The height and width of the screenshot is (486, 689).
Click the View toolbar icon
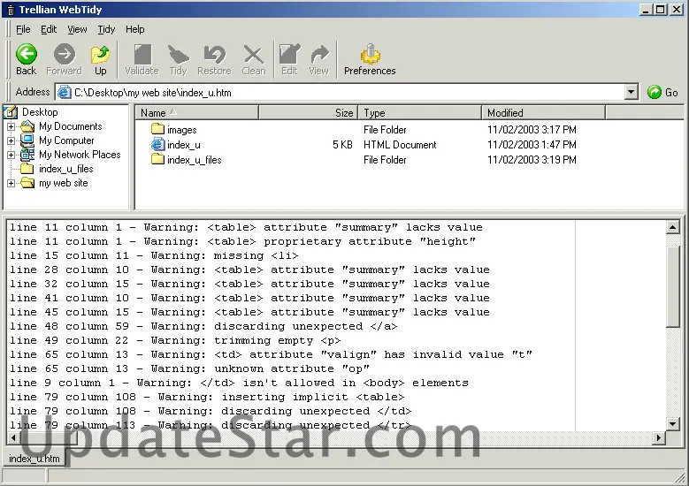319,55
